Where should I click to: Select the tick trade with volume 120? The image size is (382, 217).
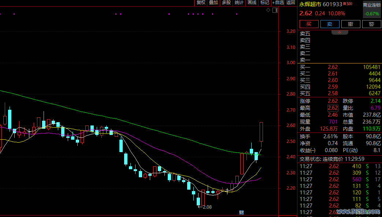click(x=357, y=193)
